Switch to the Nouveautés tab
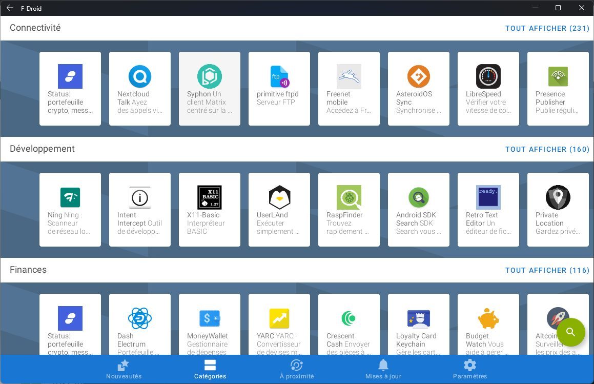The height and width of the screenshot is (384, 594). pyautogui.click(x=124, y=370)
